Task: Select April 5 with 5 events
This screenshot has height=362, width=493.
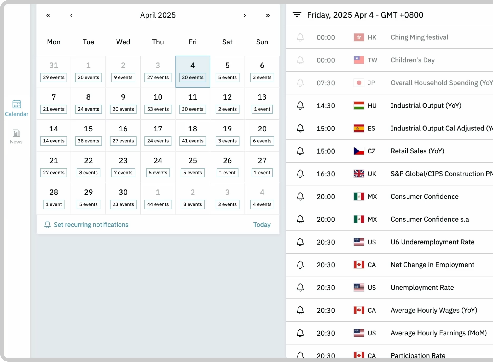Action: 227,72
